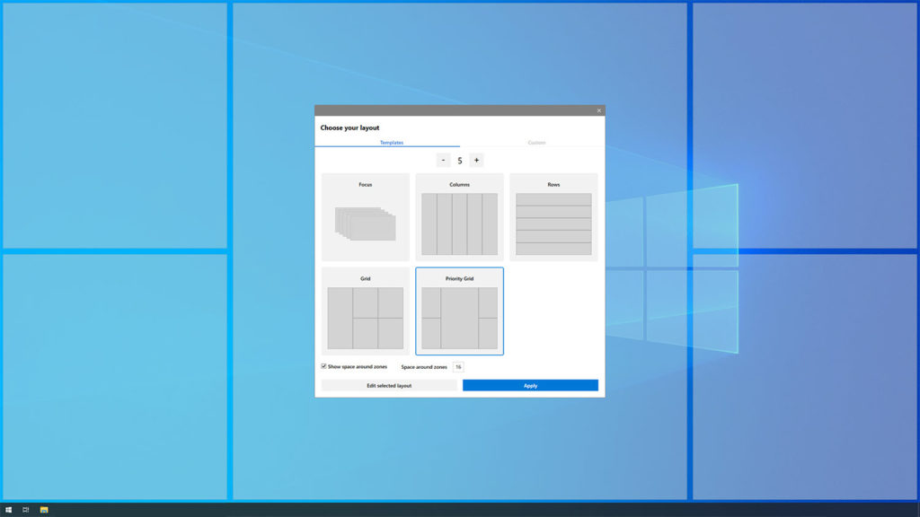This screenshot has height=517, width=920.
Task: Click the Space around zones label
Action: coord(424,367)
